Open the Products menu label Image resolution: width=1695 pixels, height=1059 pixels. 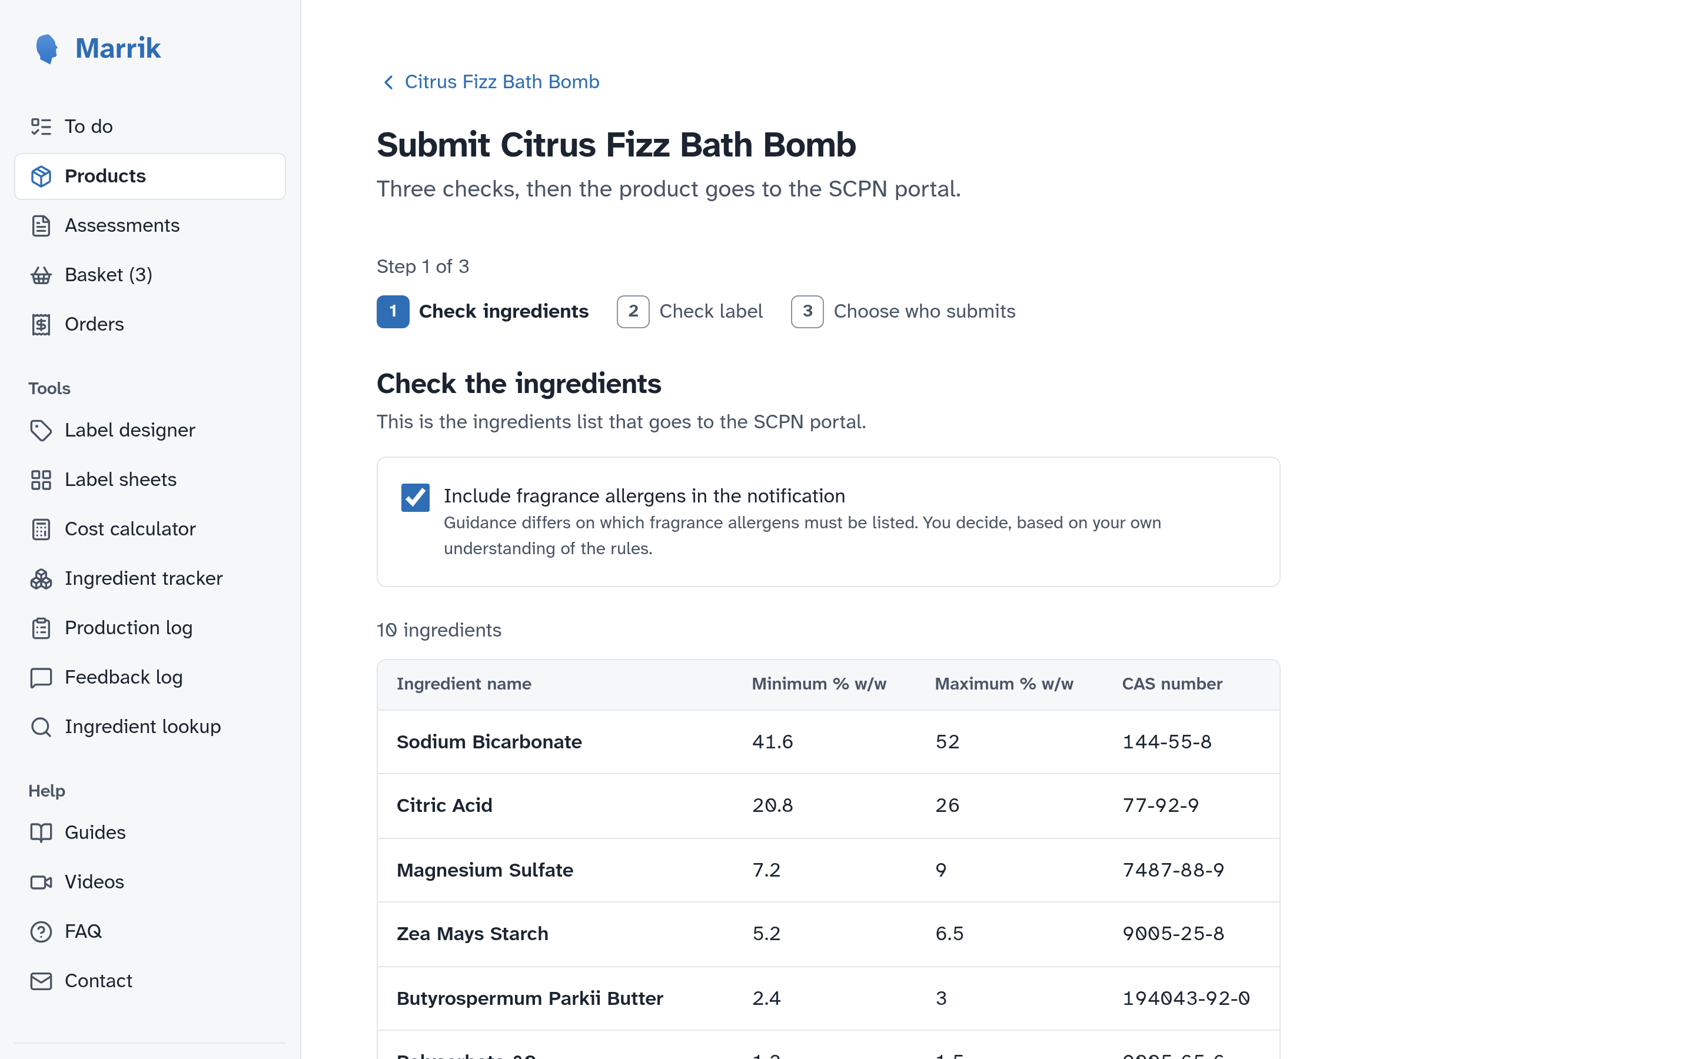105,176
